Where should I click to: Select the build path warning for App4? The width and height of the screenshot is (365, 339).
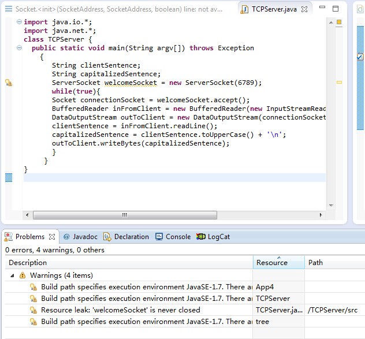[147, 287]
